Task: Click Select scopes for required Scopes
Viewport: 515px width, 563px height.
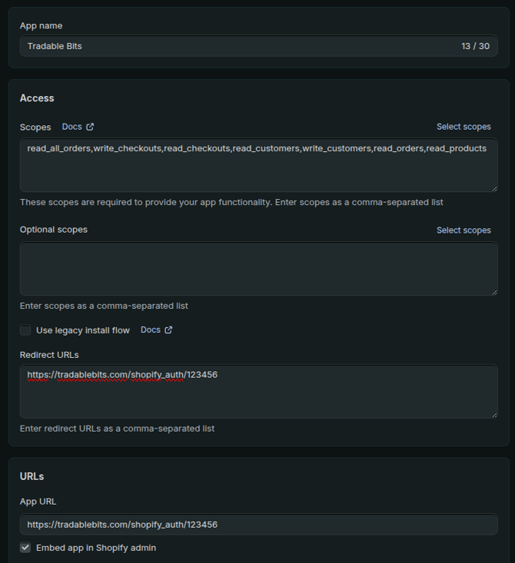Action: click(x=463, y=127)
